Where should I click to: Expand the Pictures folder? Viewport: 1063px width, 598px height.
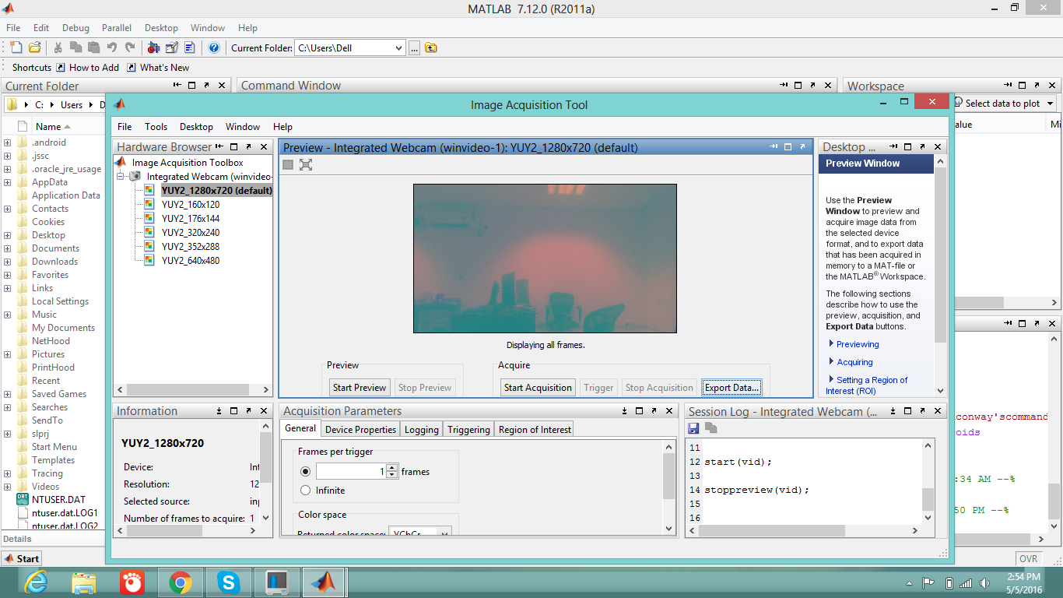[7, 354]
